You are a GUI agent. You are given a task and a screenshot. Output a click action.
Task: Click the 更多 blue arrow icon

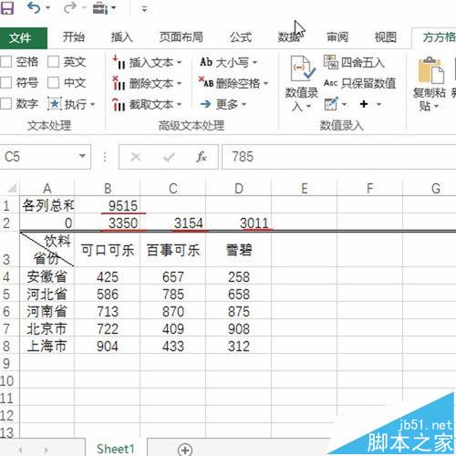[206, 104]
